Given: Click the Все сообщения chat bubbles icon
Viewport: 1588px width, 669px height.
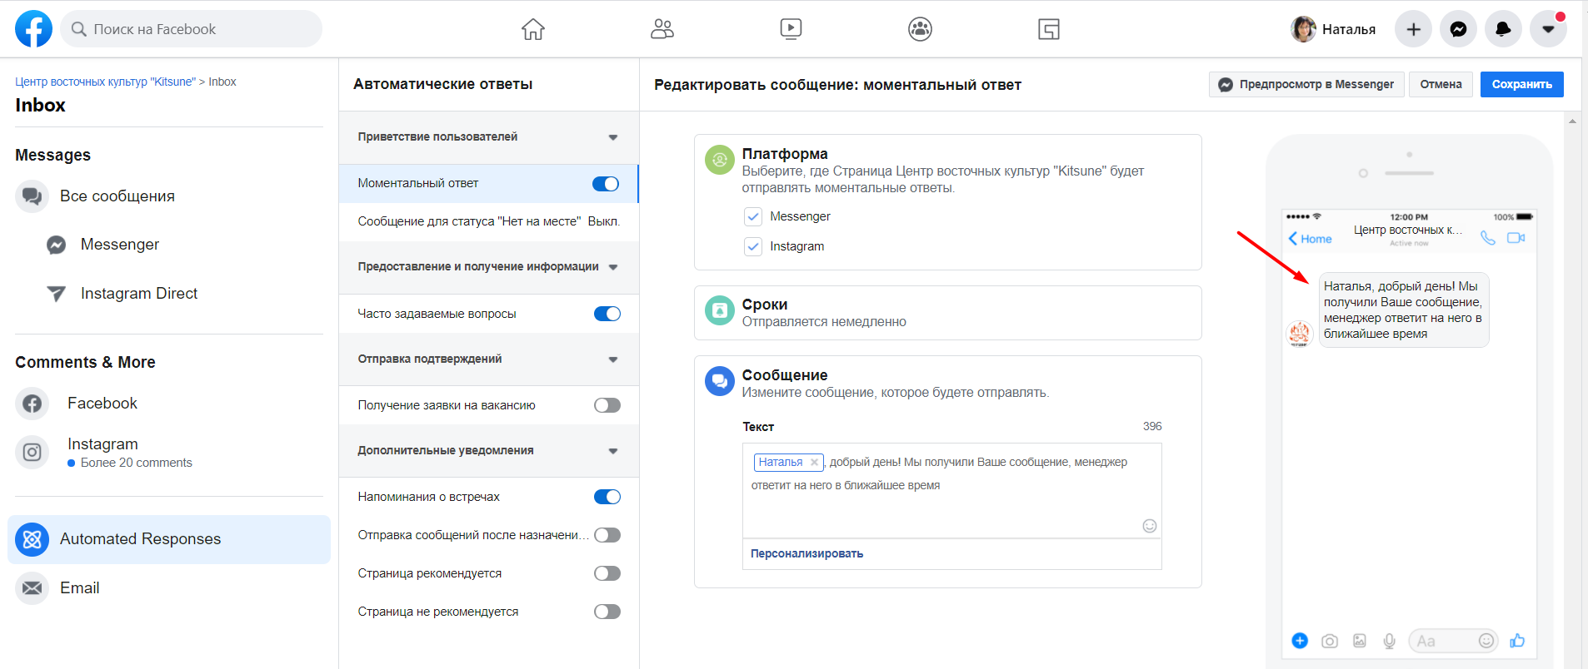Looking at the screenshot, I should (x=32, y=196).
